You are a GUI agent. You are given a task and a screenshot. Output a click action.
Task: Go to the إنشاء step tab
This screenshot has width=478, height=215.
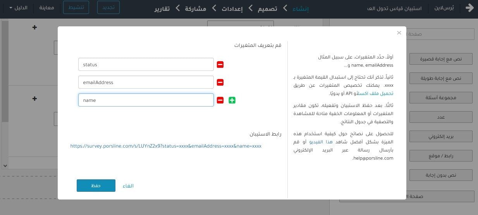(x=301, y=8)
